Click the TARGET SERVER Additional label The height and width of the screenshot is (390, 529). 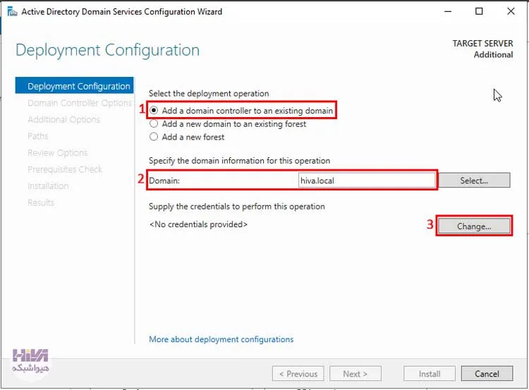point(482,49)
